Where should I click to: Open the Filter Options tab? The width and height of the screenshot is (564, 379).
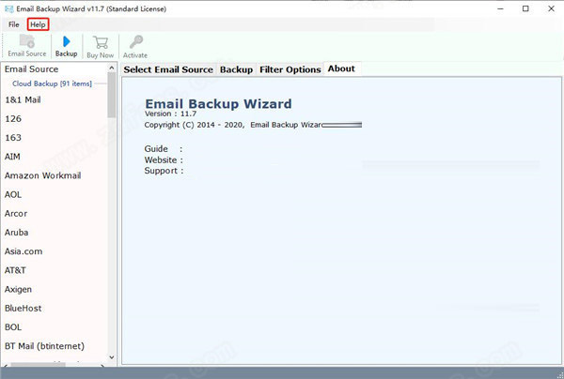[x=290, y=69]
